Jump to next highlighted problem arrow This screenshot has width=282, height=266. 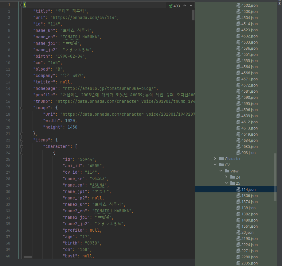[x=191, y=6]
